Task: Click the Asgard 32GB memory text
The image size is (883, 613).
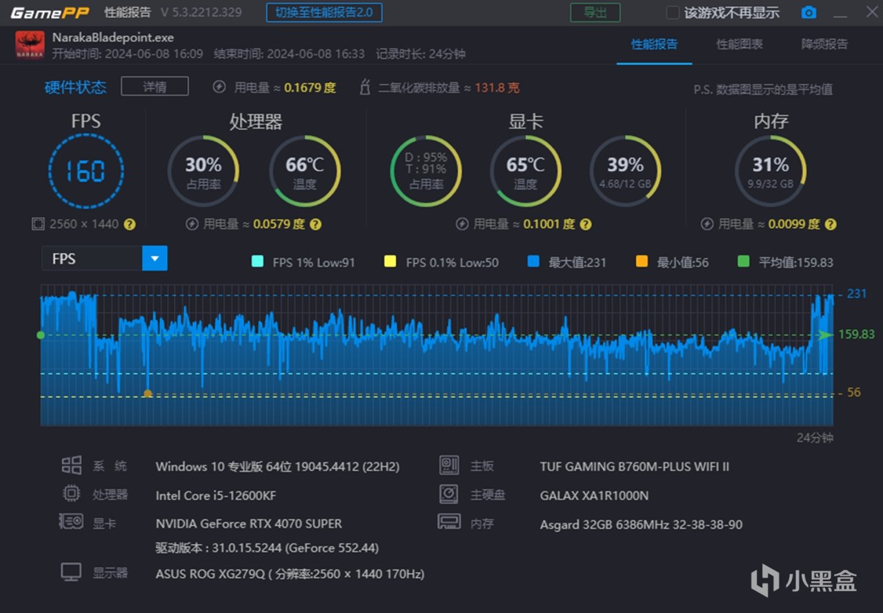Action: (x=642, y=525)
